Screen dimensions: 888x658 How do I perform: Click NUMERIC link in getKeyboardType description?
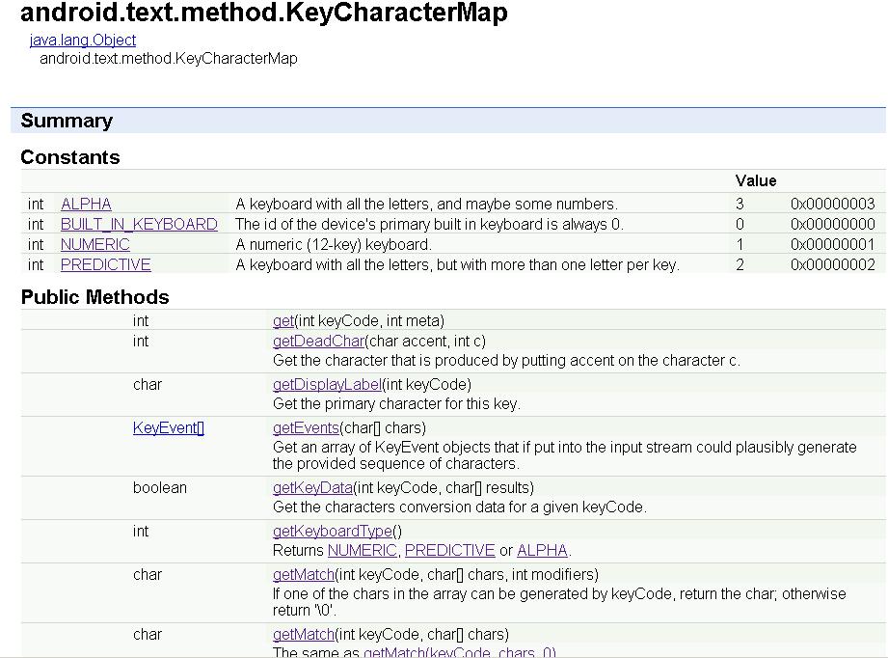pos(363,550)
